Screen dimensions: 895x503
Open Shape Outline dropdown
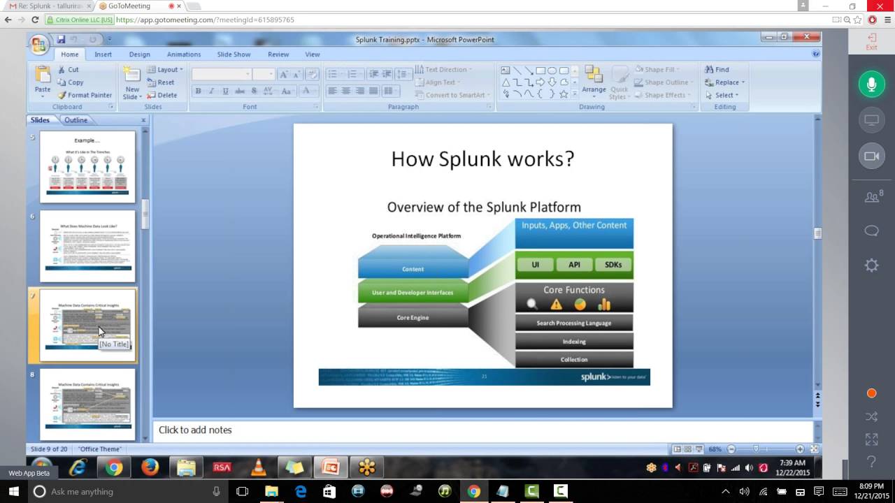point(664,82)
